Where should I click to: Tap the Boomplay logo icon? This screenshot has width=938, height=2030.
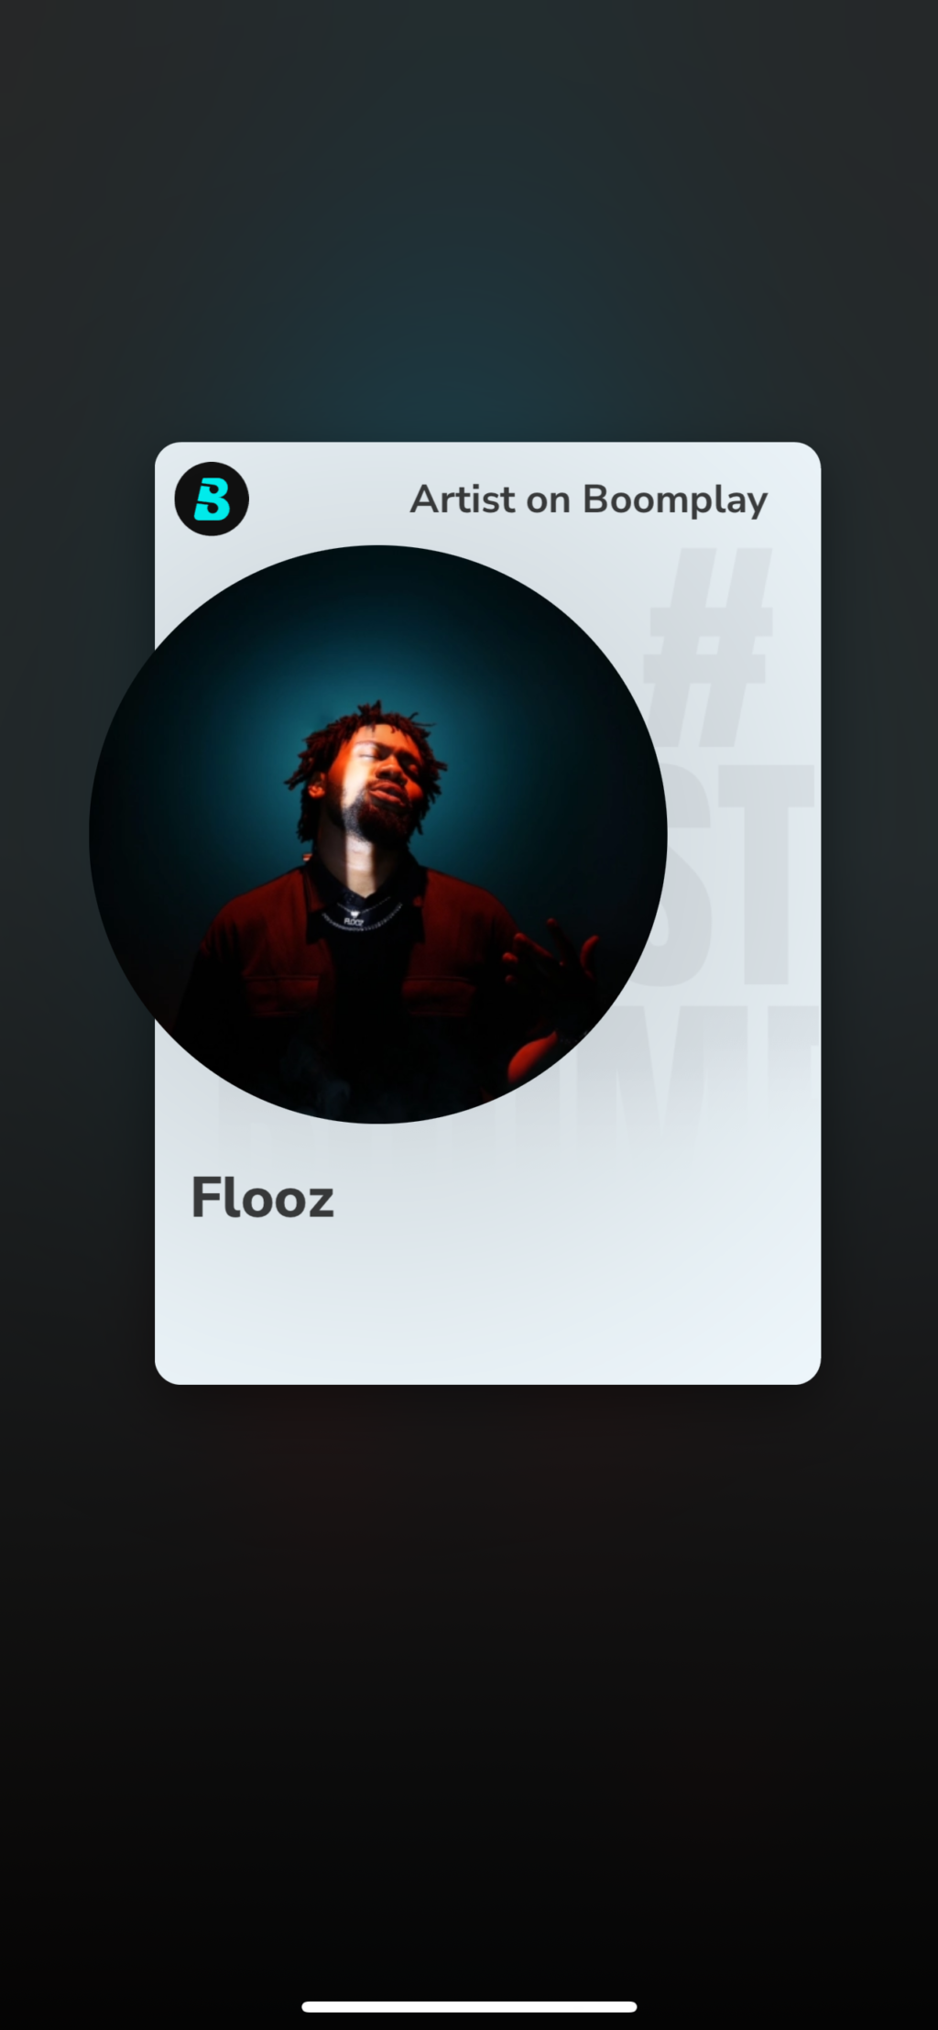[x=212, y=499]
